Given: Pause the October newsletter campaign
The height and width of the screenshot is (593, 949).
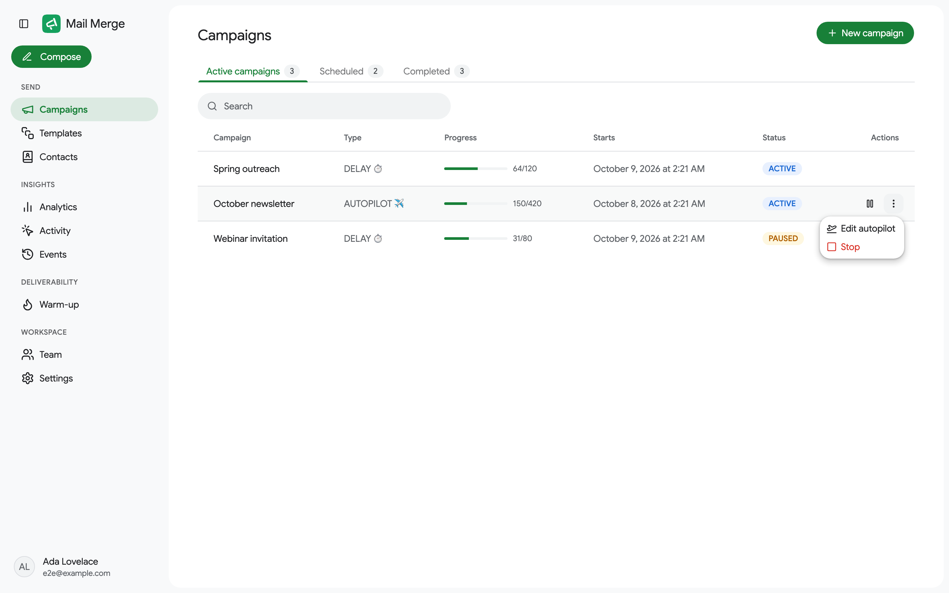Looking at the screenshot, I should pos(870,204).
